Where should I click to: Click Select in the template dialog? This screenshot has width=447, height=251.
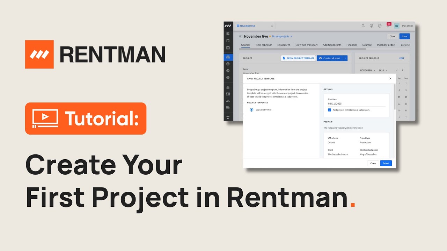coord(386,163)
